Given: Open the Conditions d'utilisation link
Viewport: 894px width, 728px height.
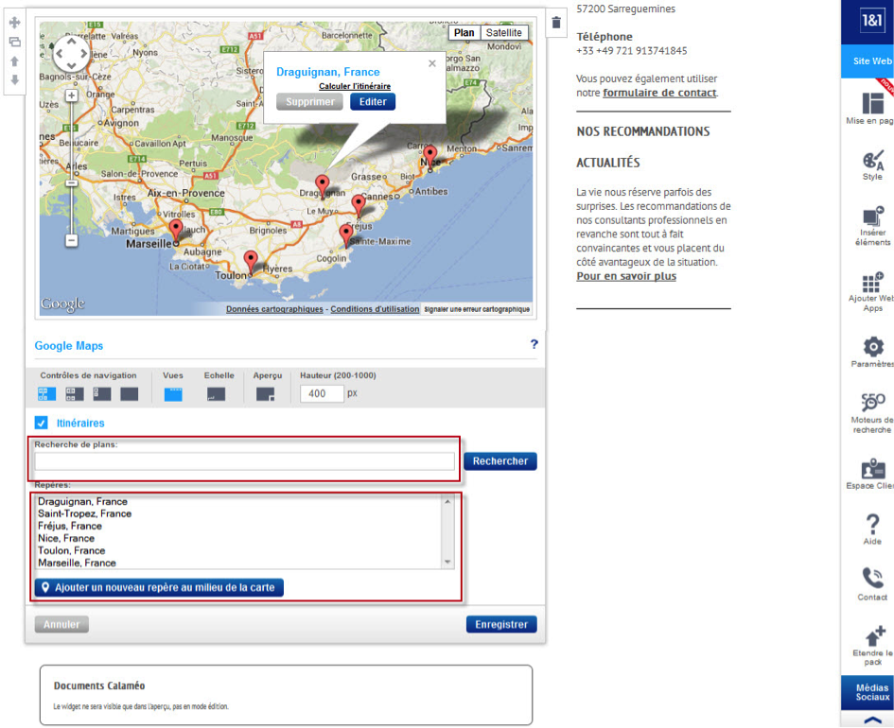Looking at the screenshot, I should tap(375, 309).
